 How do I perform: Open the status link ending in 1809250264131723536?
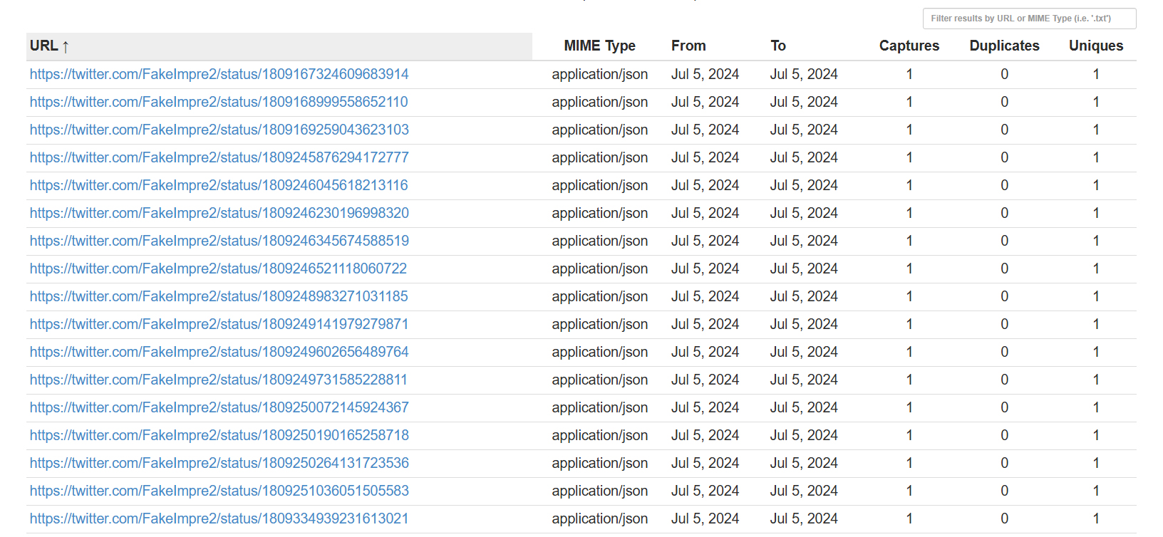click(219, 463)
